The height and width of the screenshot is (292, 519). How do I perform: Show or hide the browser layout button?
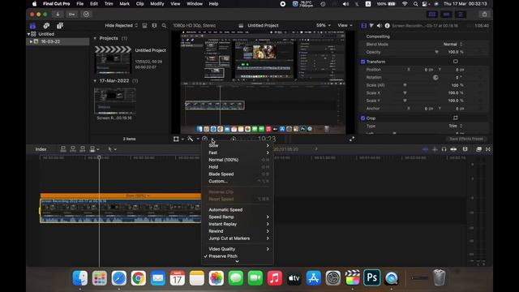click(x=432, y=15)
